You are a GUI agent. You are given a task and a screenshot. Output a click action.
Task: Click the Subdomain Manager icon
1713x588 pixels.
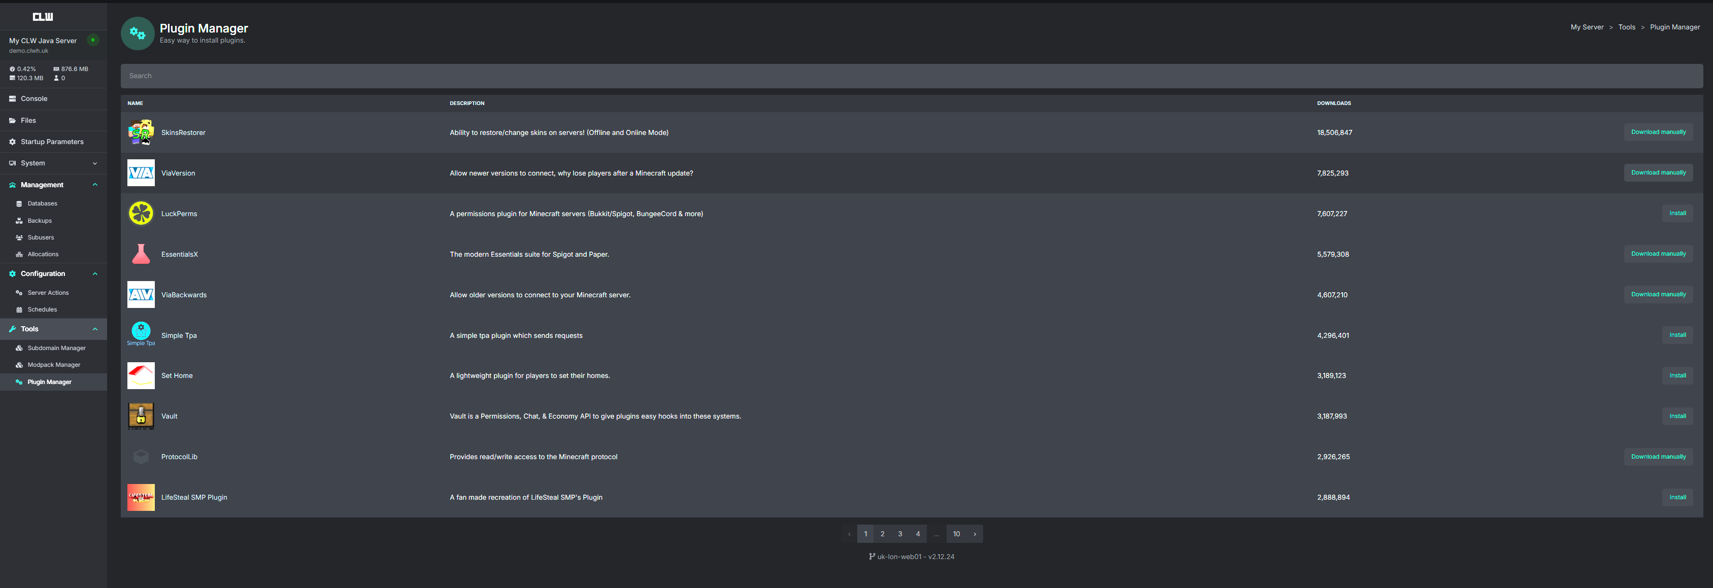coord(19,348)
